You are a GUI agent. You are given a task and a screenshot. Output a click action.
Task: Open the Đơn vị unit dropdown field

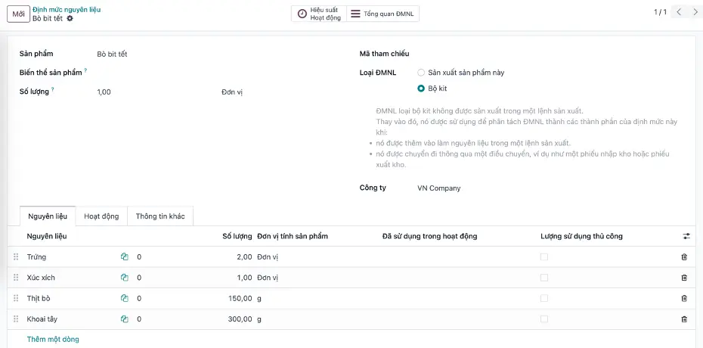(232, 92)
